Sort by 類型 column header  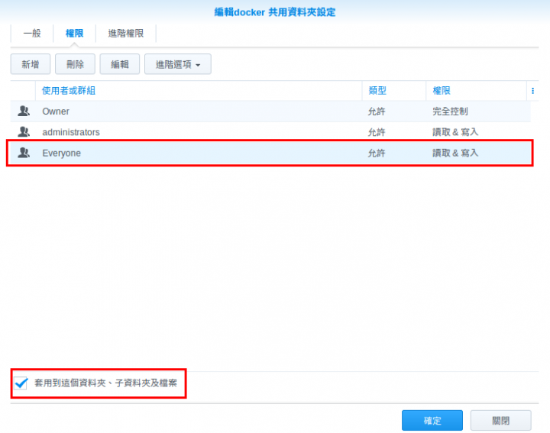pyautogui.click(x=394, y=91)
